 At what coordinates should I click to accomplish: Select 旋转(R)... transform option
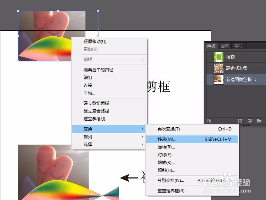click(192, 147)
